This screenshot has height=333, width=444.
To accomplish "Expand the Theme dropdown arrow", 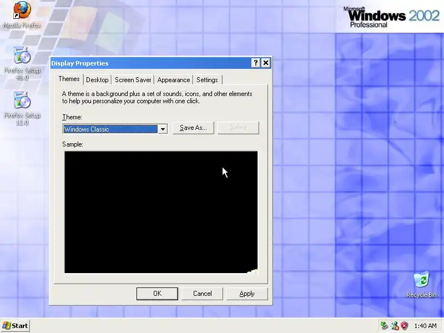I will click(163, 129).
